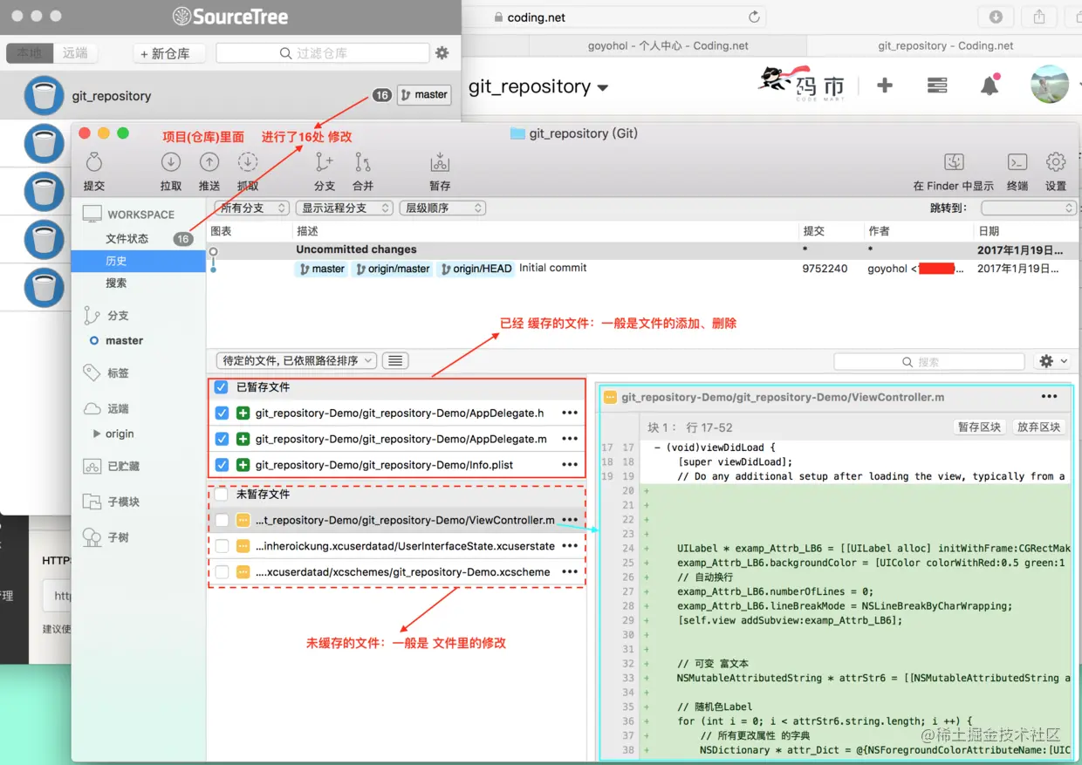Viewport: 1082px width, 765px height.
Task: Switch to the 本地 tab in SourceTree browser
Action: [x=29, y=53]
